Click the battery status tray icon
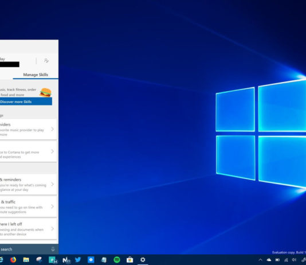 pyautogui.click(x=277, y=260)
